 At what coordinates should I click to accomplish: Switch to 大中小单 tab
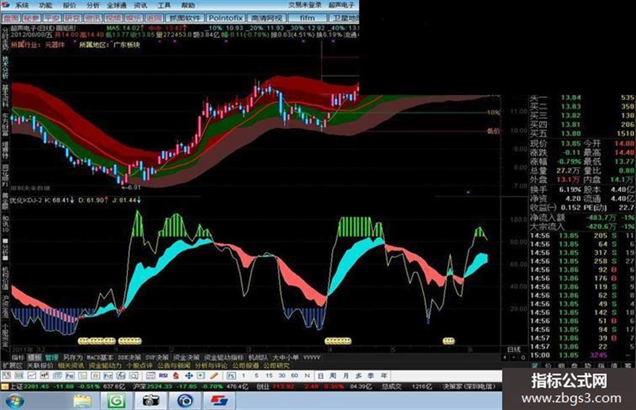(285, 357)
